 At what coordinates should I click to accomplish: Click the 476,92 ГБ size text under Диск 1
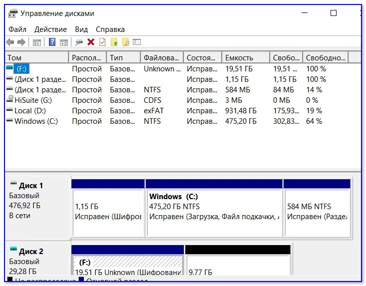24,206
